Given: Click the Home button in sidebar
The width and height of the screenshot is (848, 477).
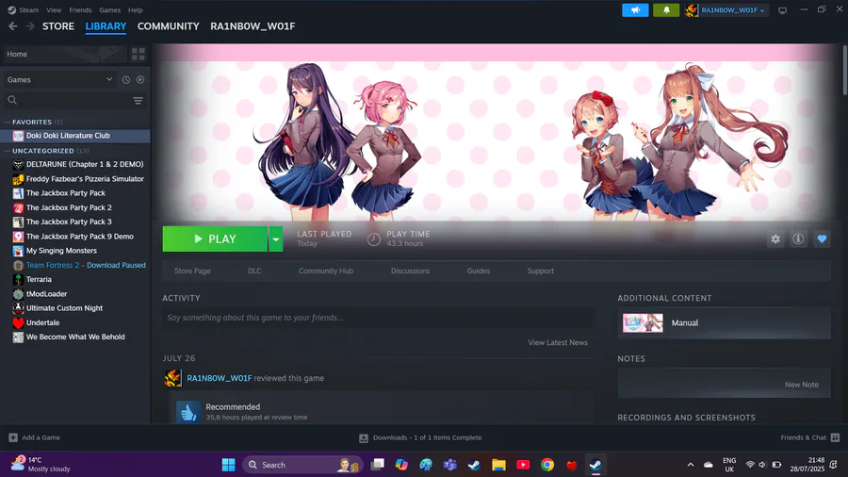Looking at the screenshot, I should 65,54.
